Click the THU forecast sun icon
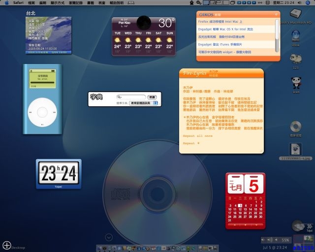 click(x=138, y=40)
